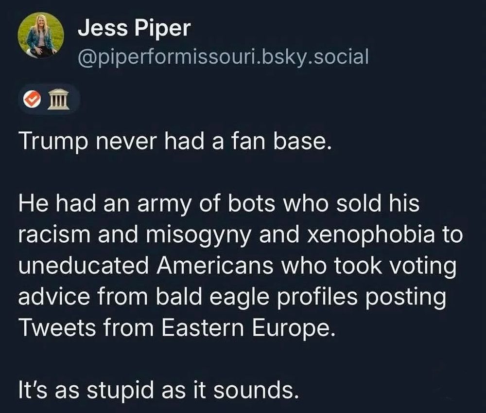Click the word 'Tweets' in the post
Screen dimensions: 486x413
click(x=57, y=328)
